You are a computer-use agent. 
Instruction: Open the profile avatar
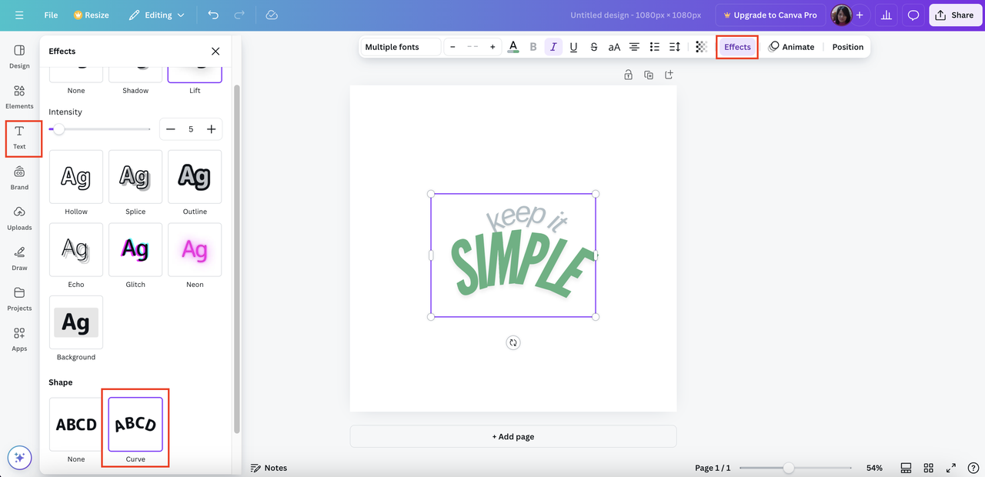pyautogui.click(x=841, y=15)
